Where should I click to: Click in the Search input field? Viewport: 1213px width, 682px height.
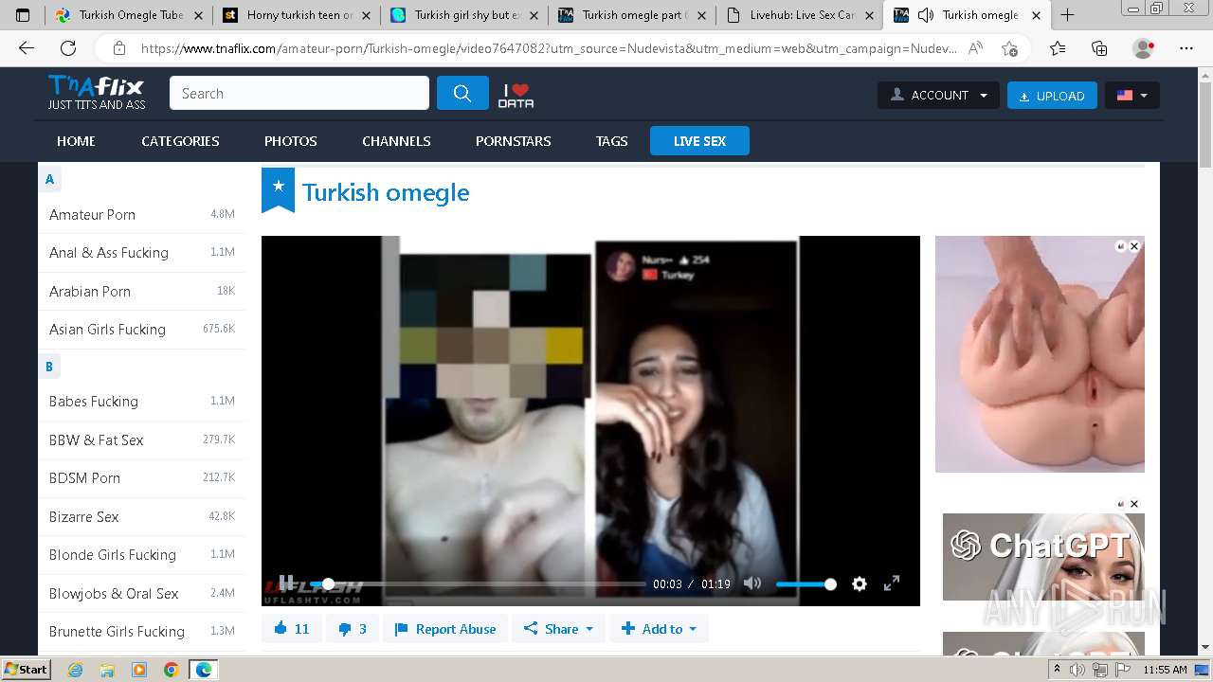click(x=299, y=93)
